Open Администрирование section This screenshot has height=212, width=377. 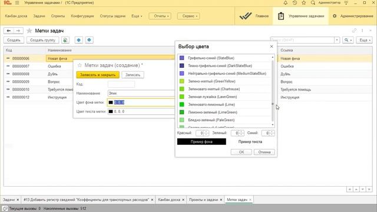353,16
